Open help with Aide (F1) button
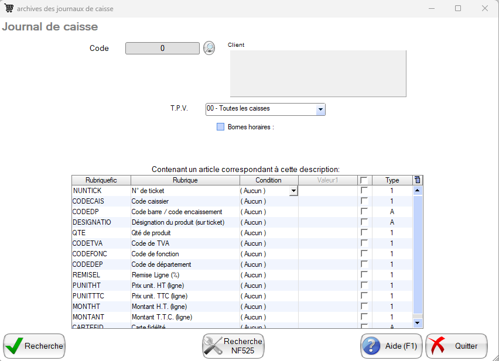Image resolution: width=499 pixels, height=361 pixels. point(391,346)
